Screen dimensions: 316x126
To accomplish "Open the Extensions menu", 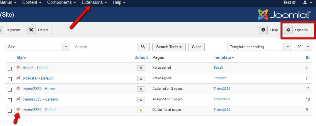I will pyautogui.click(x=94, y=2).
